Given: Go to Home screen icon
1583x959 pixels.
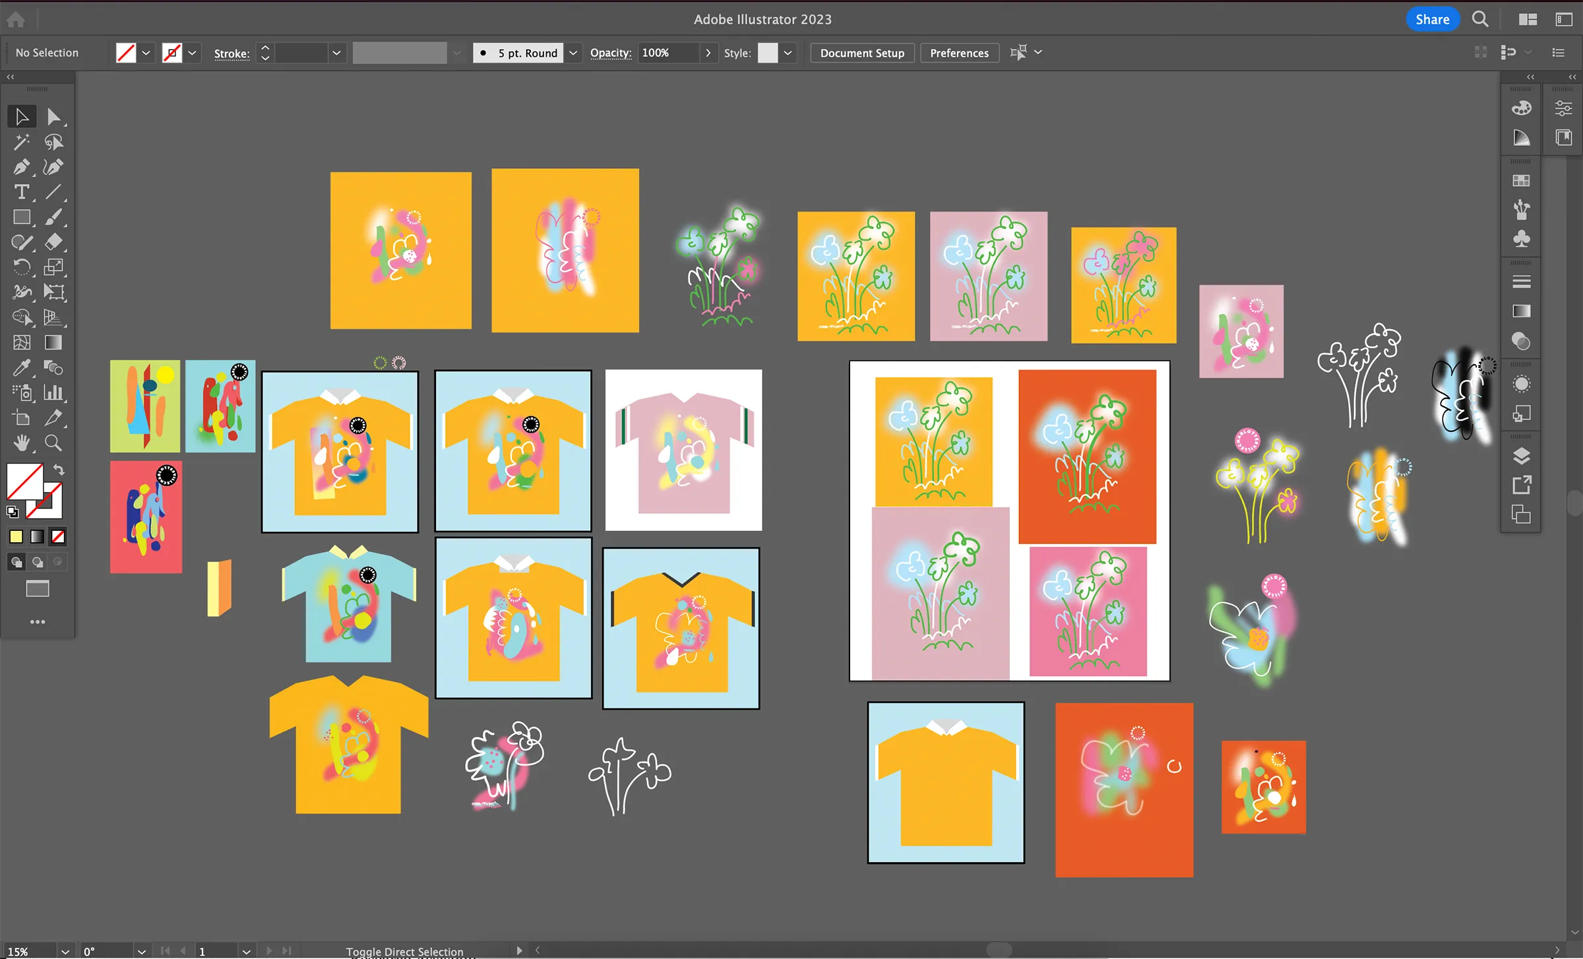Looking at the screenshot, I should click(x=16, y=19).
